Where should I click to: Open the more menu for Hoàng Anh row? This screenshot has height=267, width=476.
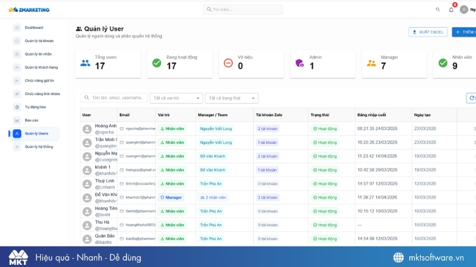click(x=474, y=129)
